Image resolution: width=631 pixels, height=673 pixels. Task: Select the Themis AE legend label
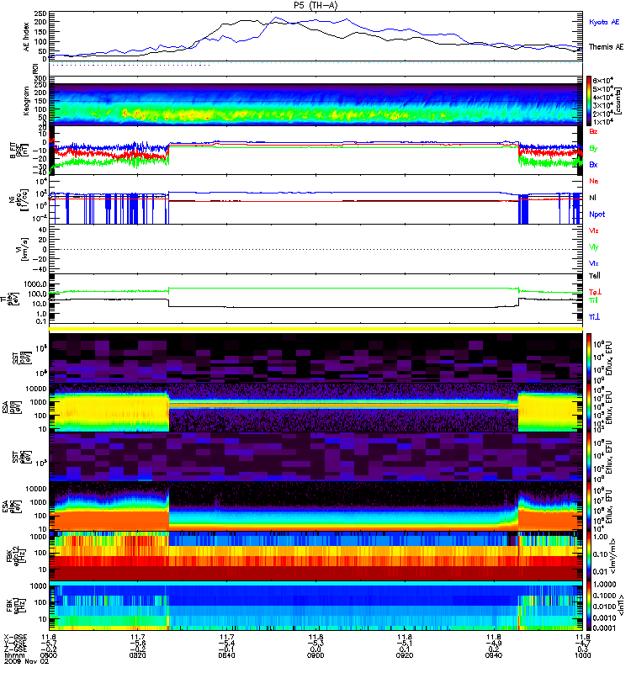[606, 47]
